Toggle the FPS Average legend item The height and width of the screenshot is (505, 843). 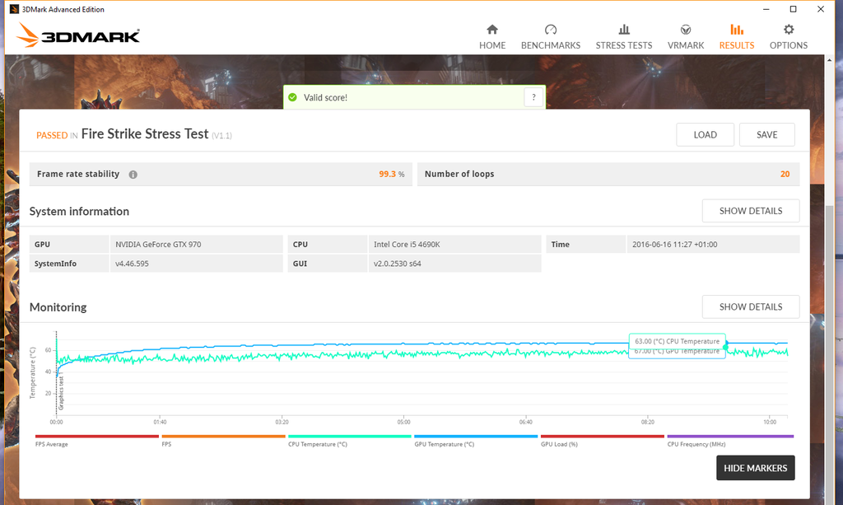click(x=97, y=441)
